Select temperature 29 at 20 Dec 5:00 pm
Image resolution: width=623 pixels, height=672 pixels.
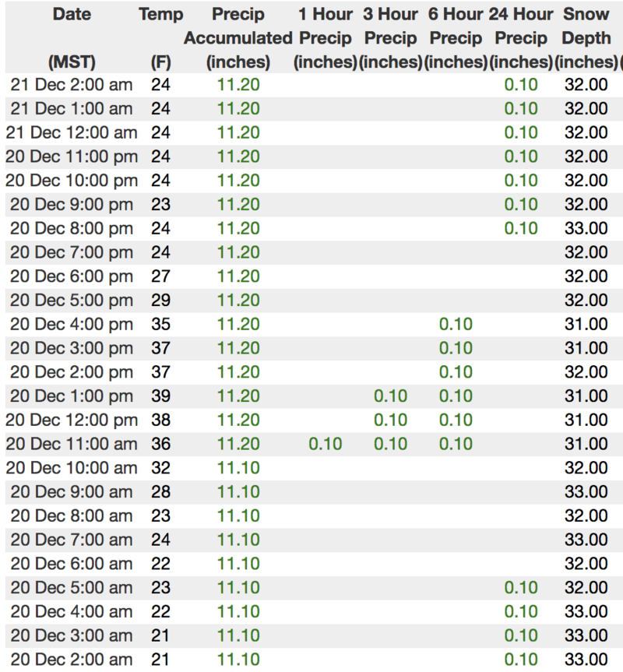(x=160, y=301)
